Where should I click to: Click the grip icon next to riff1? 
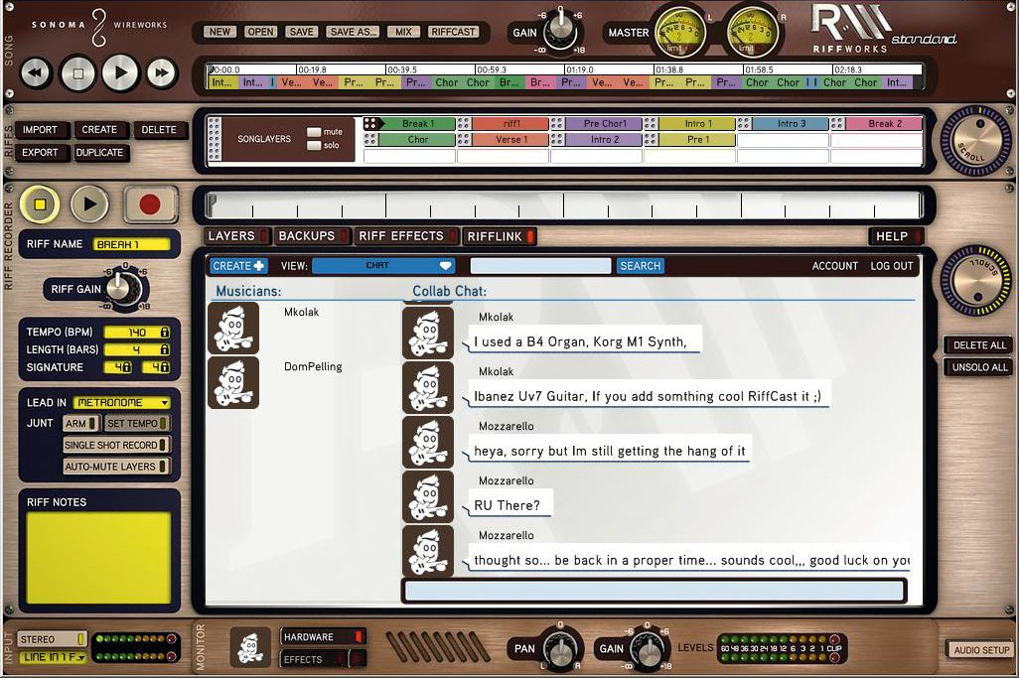click(464, 123)
